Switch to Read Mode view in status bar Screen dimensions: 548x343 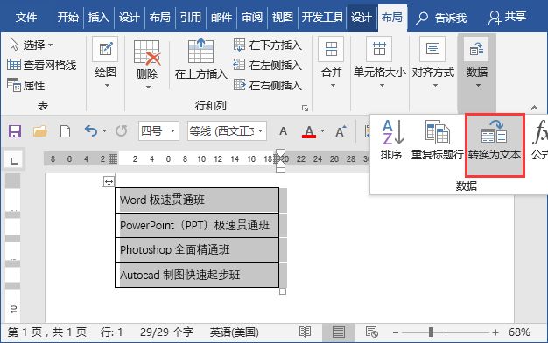click(306, 332)
